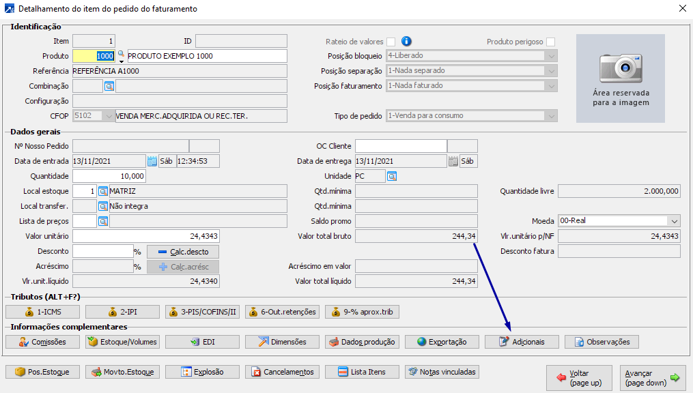Image resolution: width=693 pixels, height=393 pixels.
Task: Enable the Rateio de valores checkbox
Action: 391,42
